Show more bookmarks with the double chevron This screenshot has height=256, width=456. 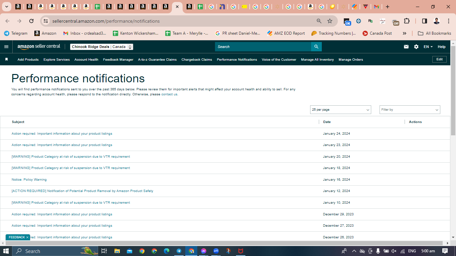tap(405, 33)
